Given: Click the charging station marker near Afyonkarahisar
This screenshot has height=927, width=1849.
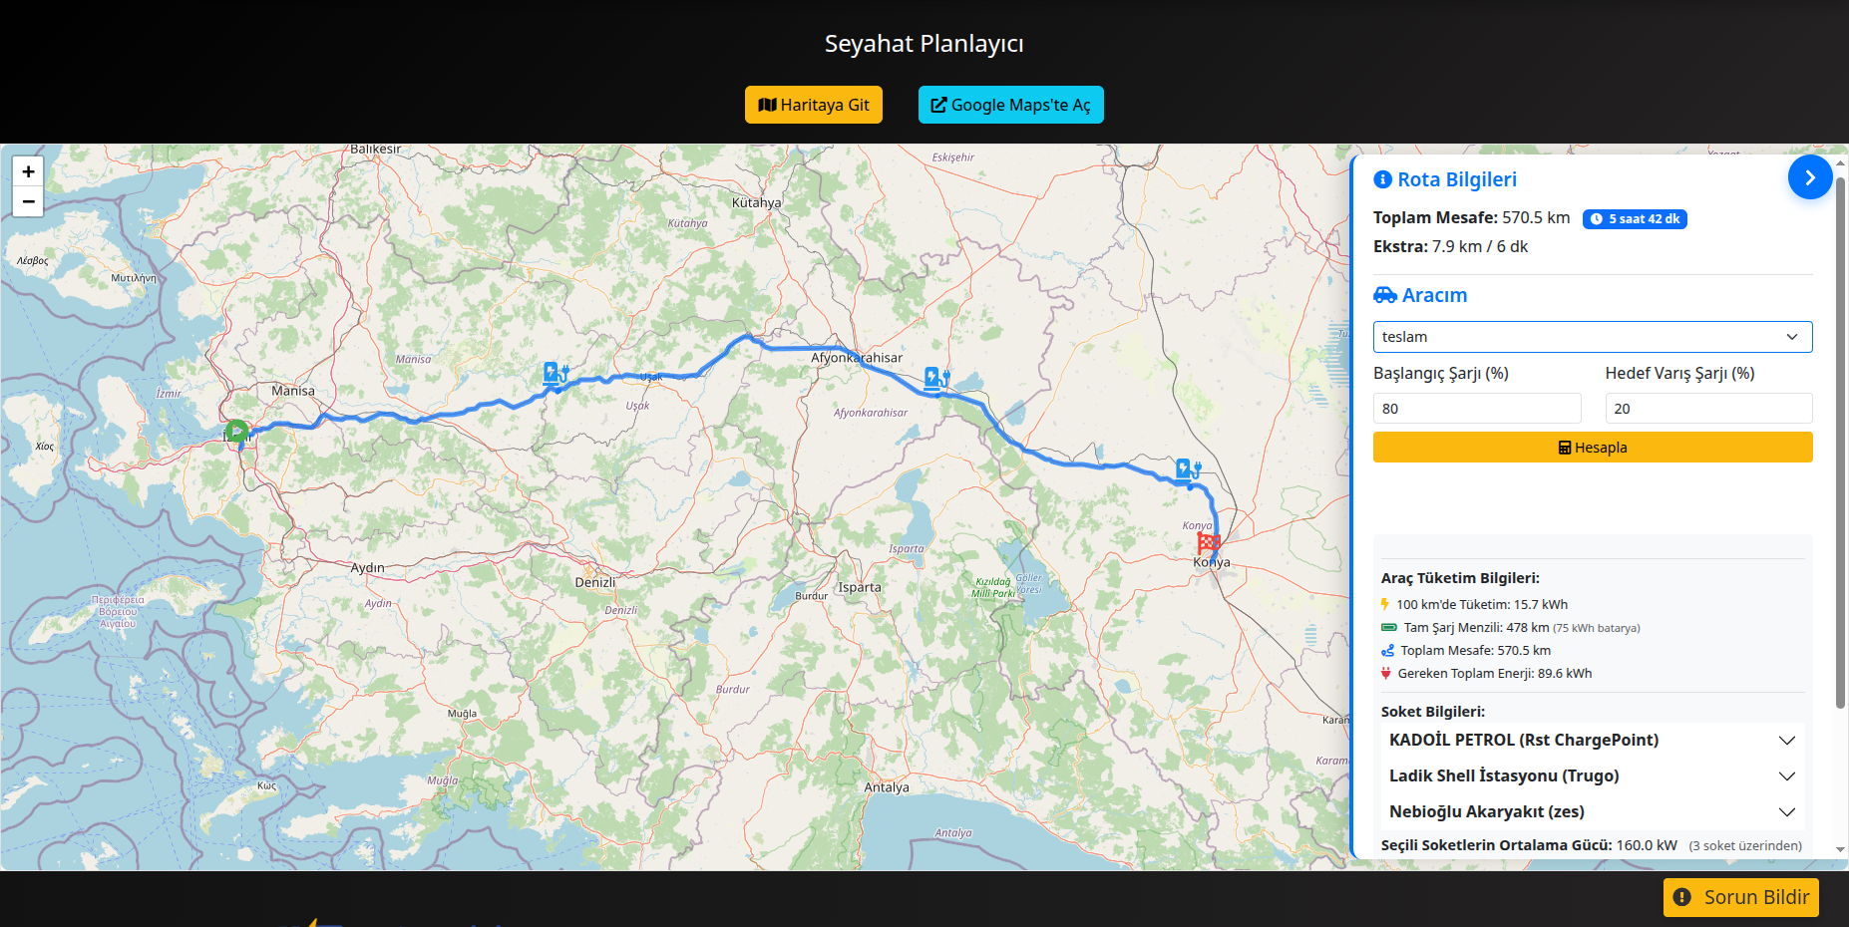Looking at the screenshot, I should tap(935, 378).
